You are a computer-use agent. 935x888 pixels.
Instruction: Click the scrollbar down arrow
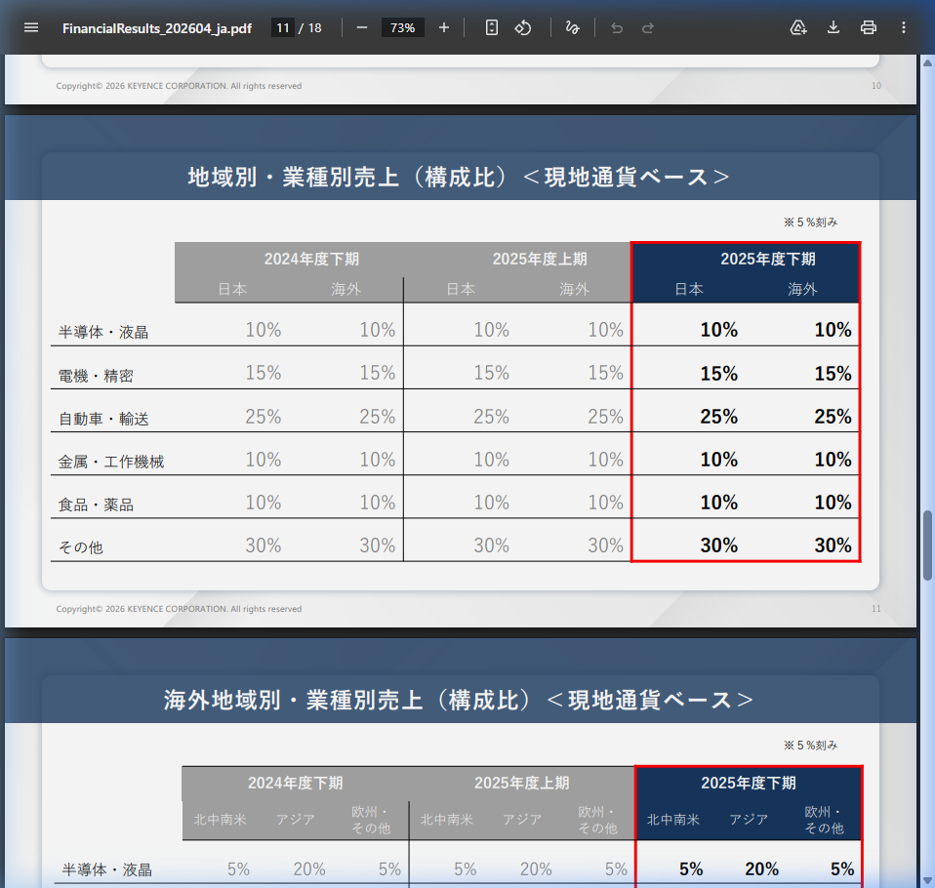(x=927, y=880)
